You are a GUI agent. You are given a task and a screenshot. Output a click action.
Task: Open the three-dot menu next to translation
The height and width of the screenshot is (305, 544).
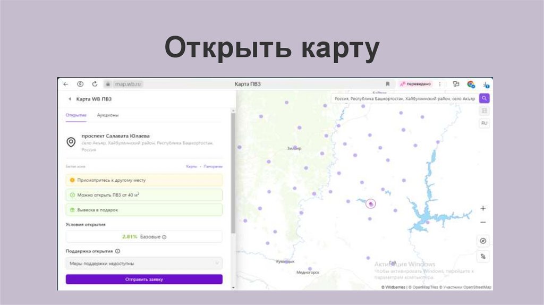440,84
